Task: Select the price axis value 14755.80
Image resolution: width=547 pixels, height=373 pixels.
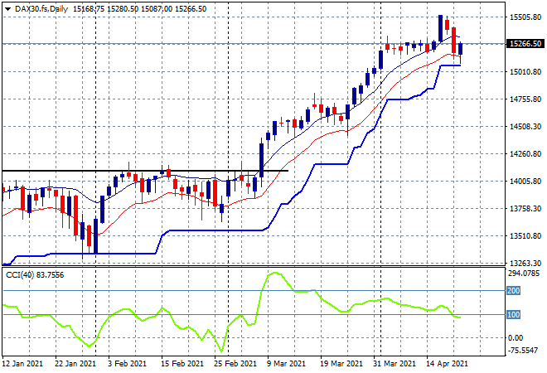Action: pyautogui.click(x=525, y=99)
